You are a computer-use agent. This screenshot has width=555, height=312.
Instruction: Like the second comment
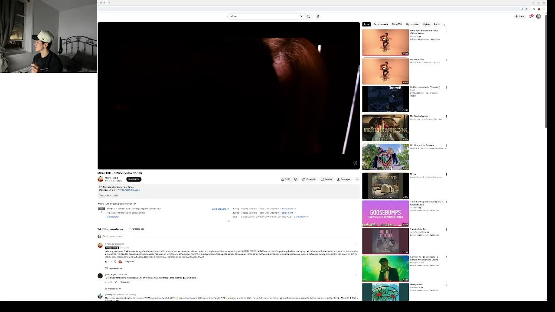pos(106,282)
